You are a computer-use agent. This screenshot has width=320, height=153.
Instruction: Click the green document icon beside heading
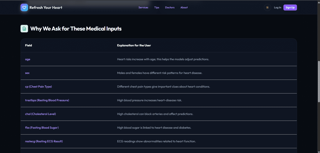pos(24,28)
